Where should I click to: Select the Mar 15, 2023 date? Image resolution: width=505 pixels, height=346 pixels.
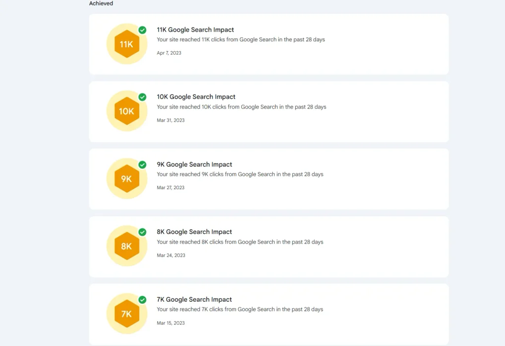(171, 323)
